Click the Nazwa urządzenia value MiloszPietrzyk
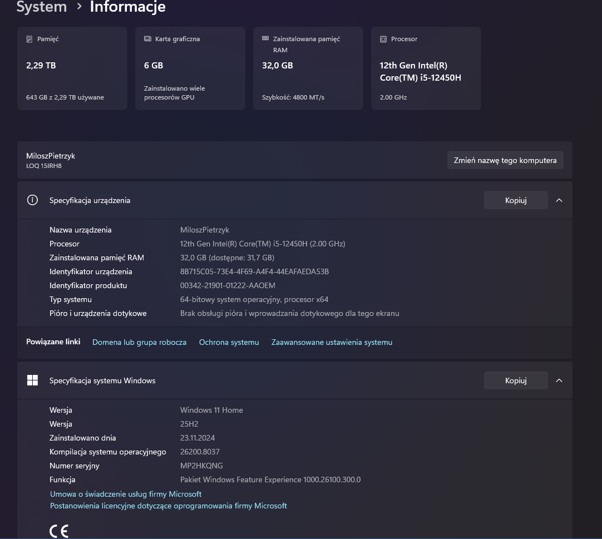Viewport: 602px width, 539px height. tap(205, 230)
